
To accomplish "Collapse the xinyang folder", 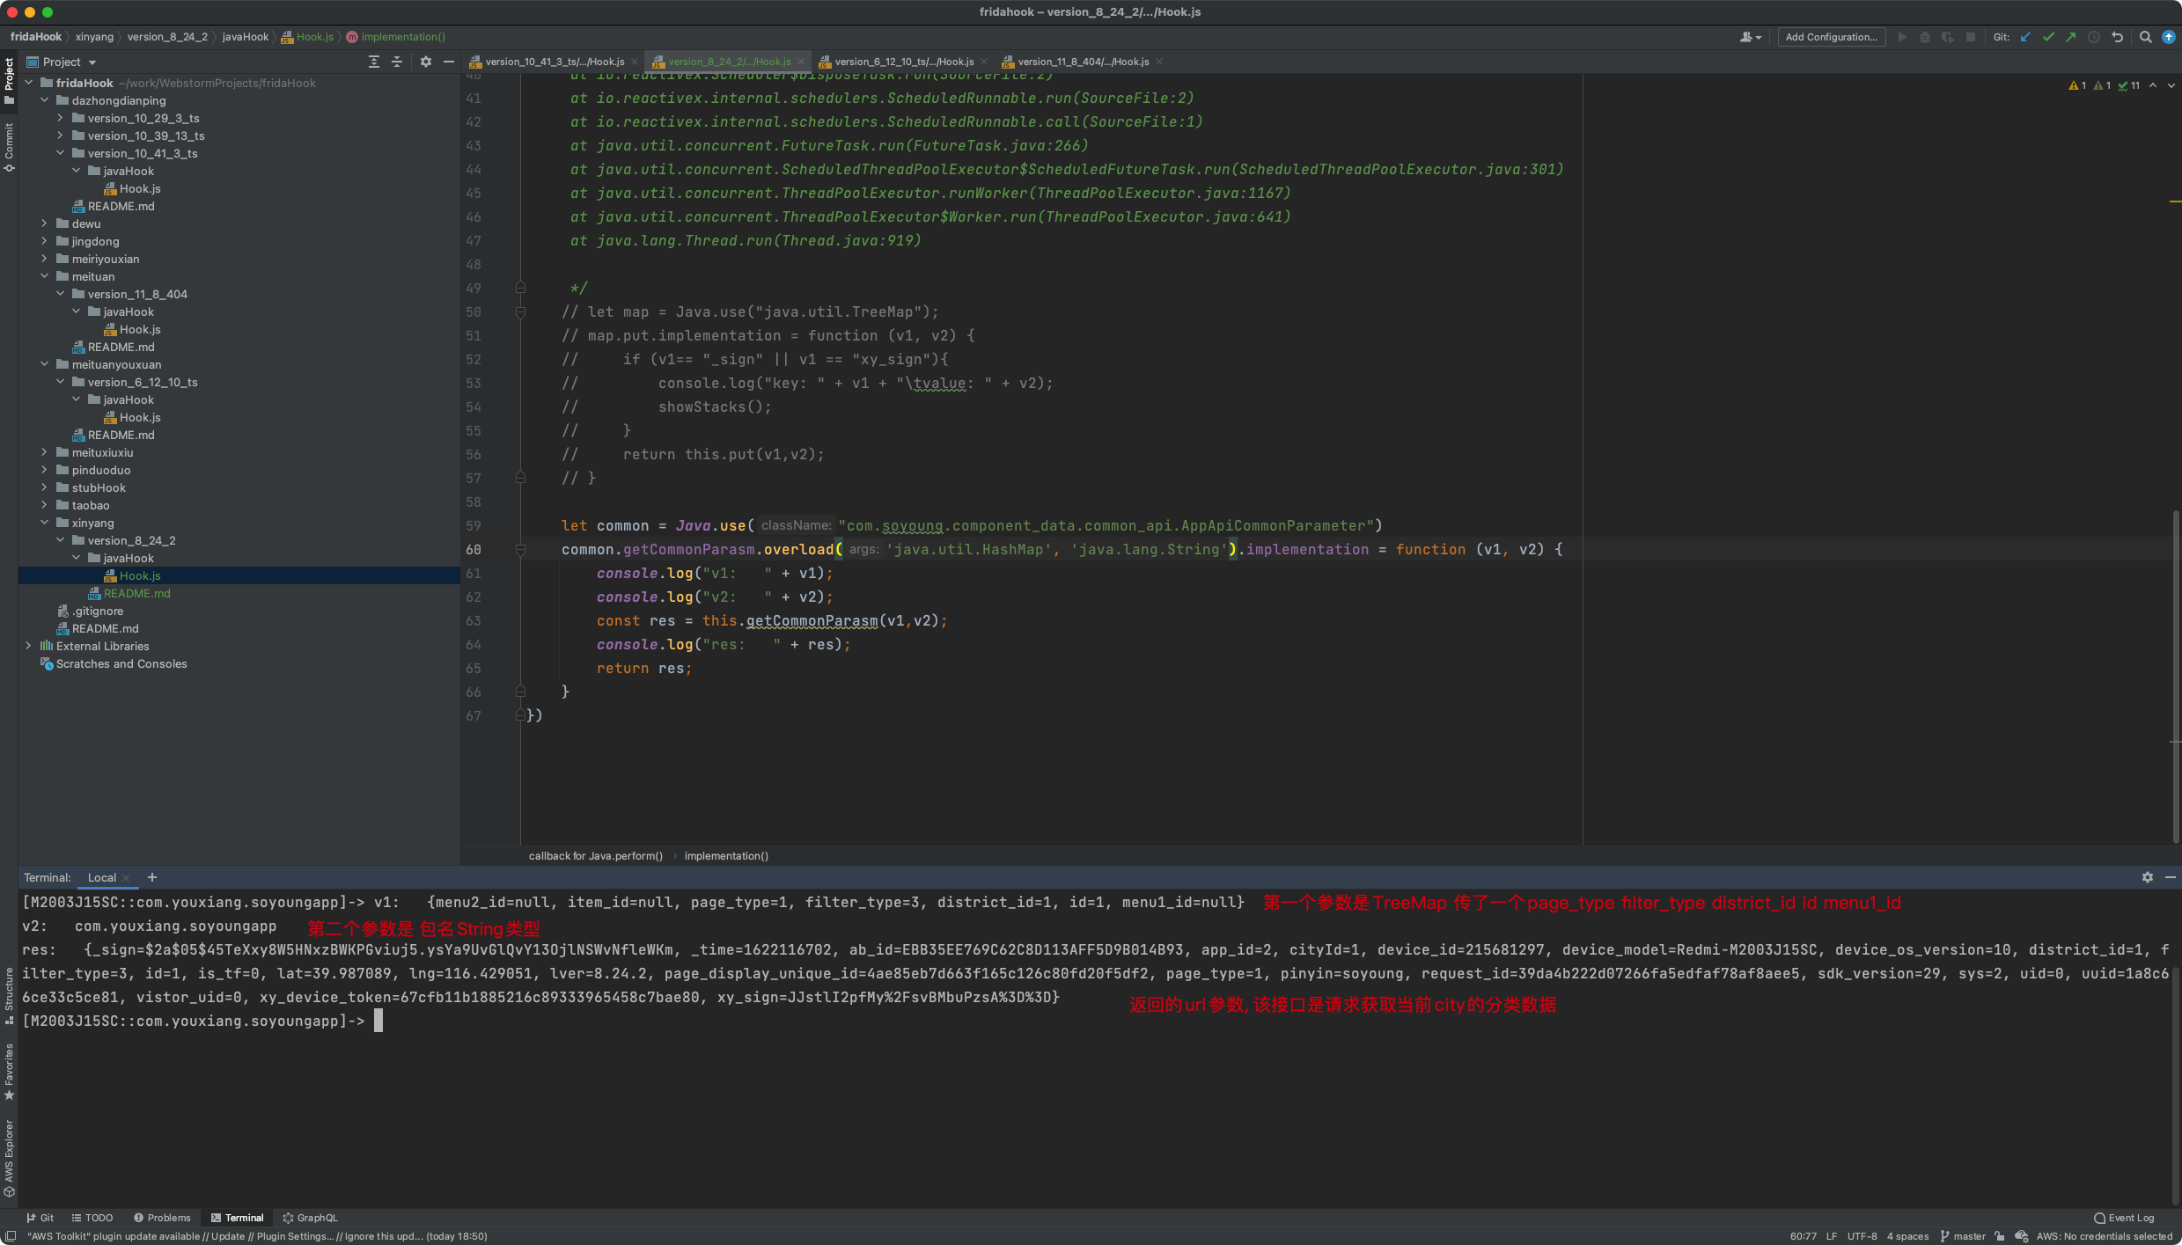I will 45,523.
